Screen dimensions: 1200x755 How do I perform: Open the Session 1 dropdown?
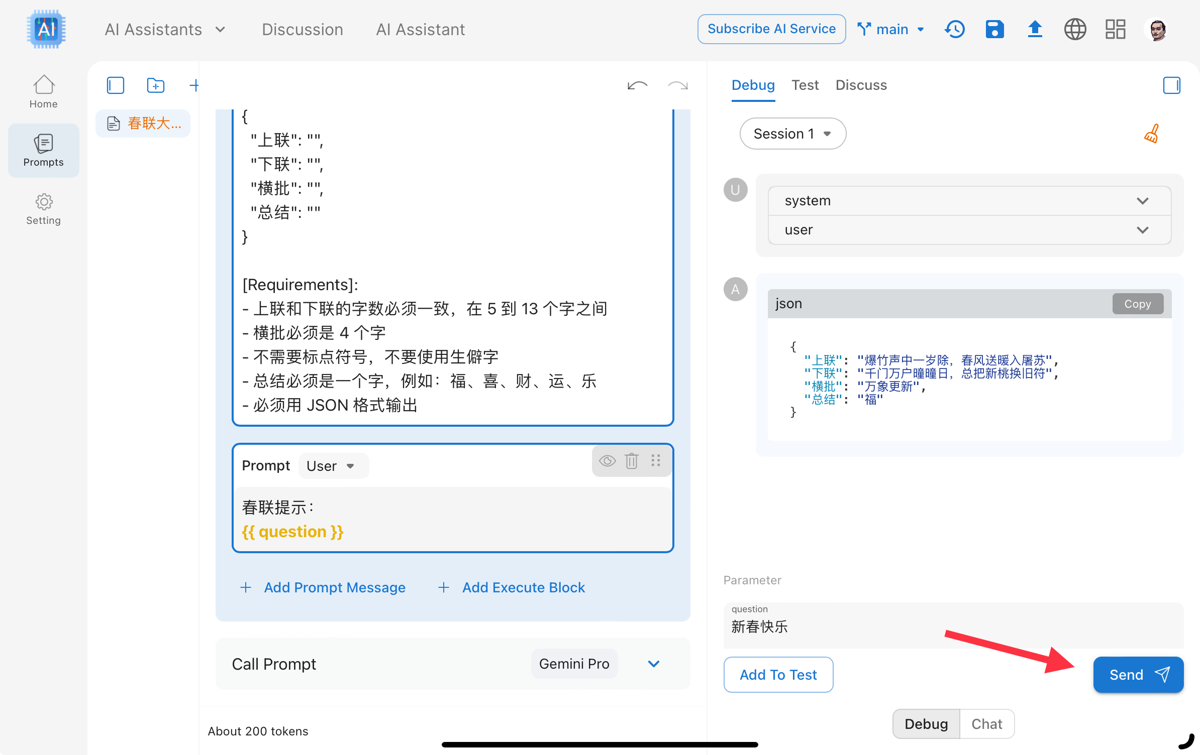(792, 134)
